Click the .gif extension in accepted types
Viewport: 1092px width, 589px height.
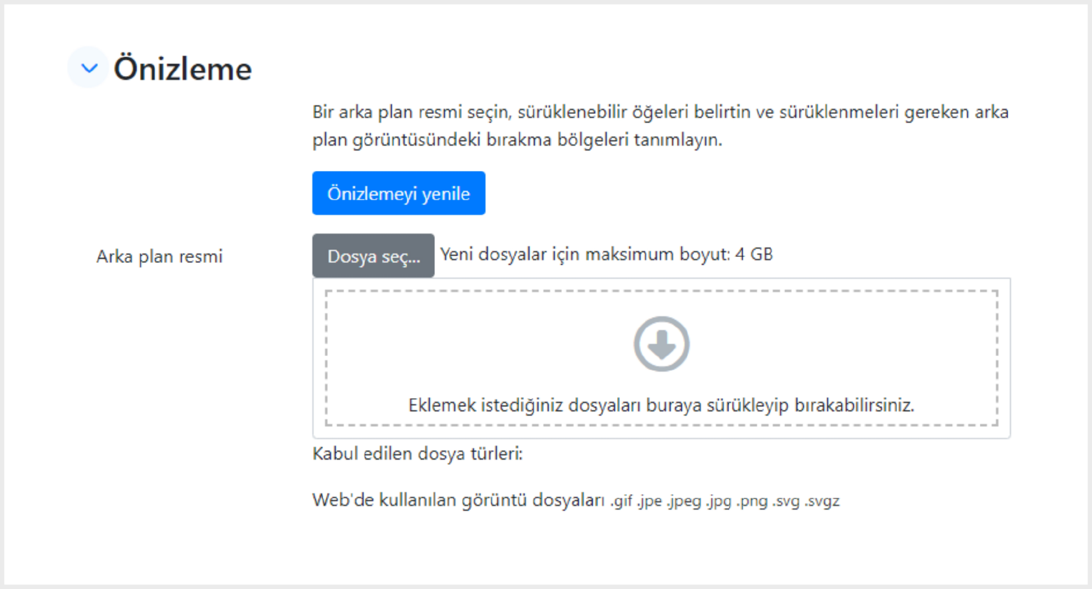click(x=621, y=501)
